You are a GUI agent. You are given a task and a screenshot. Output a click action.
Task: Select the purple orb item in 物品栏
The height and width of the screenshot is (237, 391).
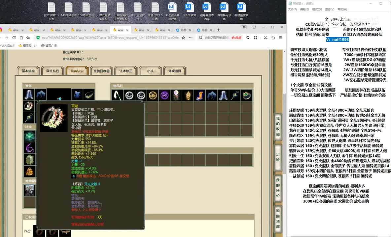164,95
